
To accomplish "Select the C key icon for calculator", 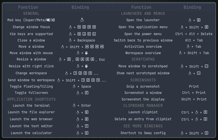I will [87, 133].
